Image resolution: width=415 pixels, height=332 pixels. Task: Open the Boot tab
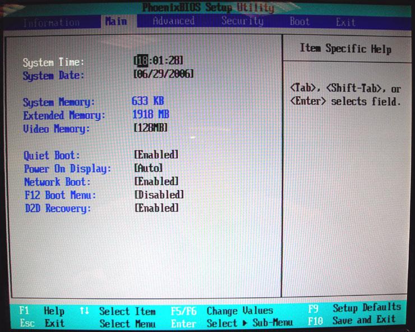click(x=299, y=21)
